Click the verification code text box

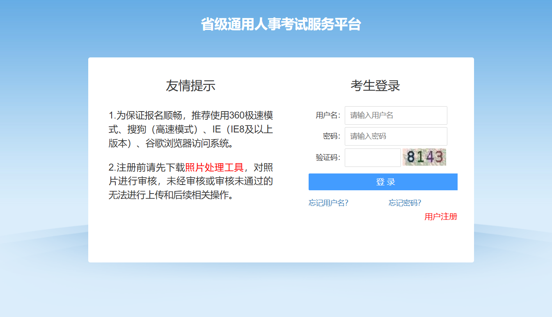pos(372,157)
